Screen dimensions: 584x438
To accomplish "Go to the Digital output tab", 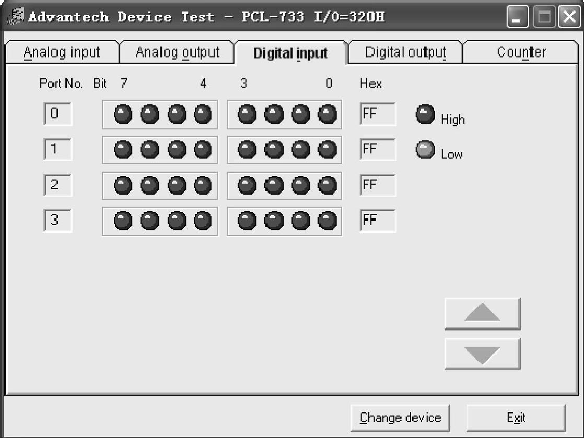I will pos(405,53).
